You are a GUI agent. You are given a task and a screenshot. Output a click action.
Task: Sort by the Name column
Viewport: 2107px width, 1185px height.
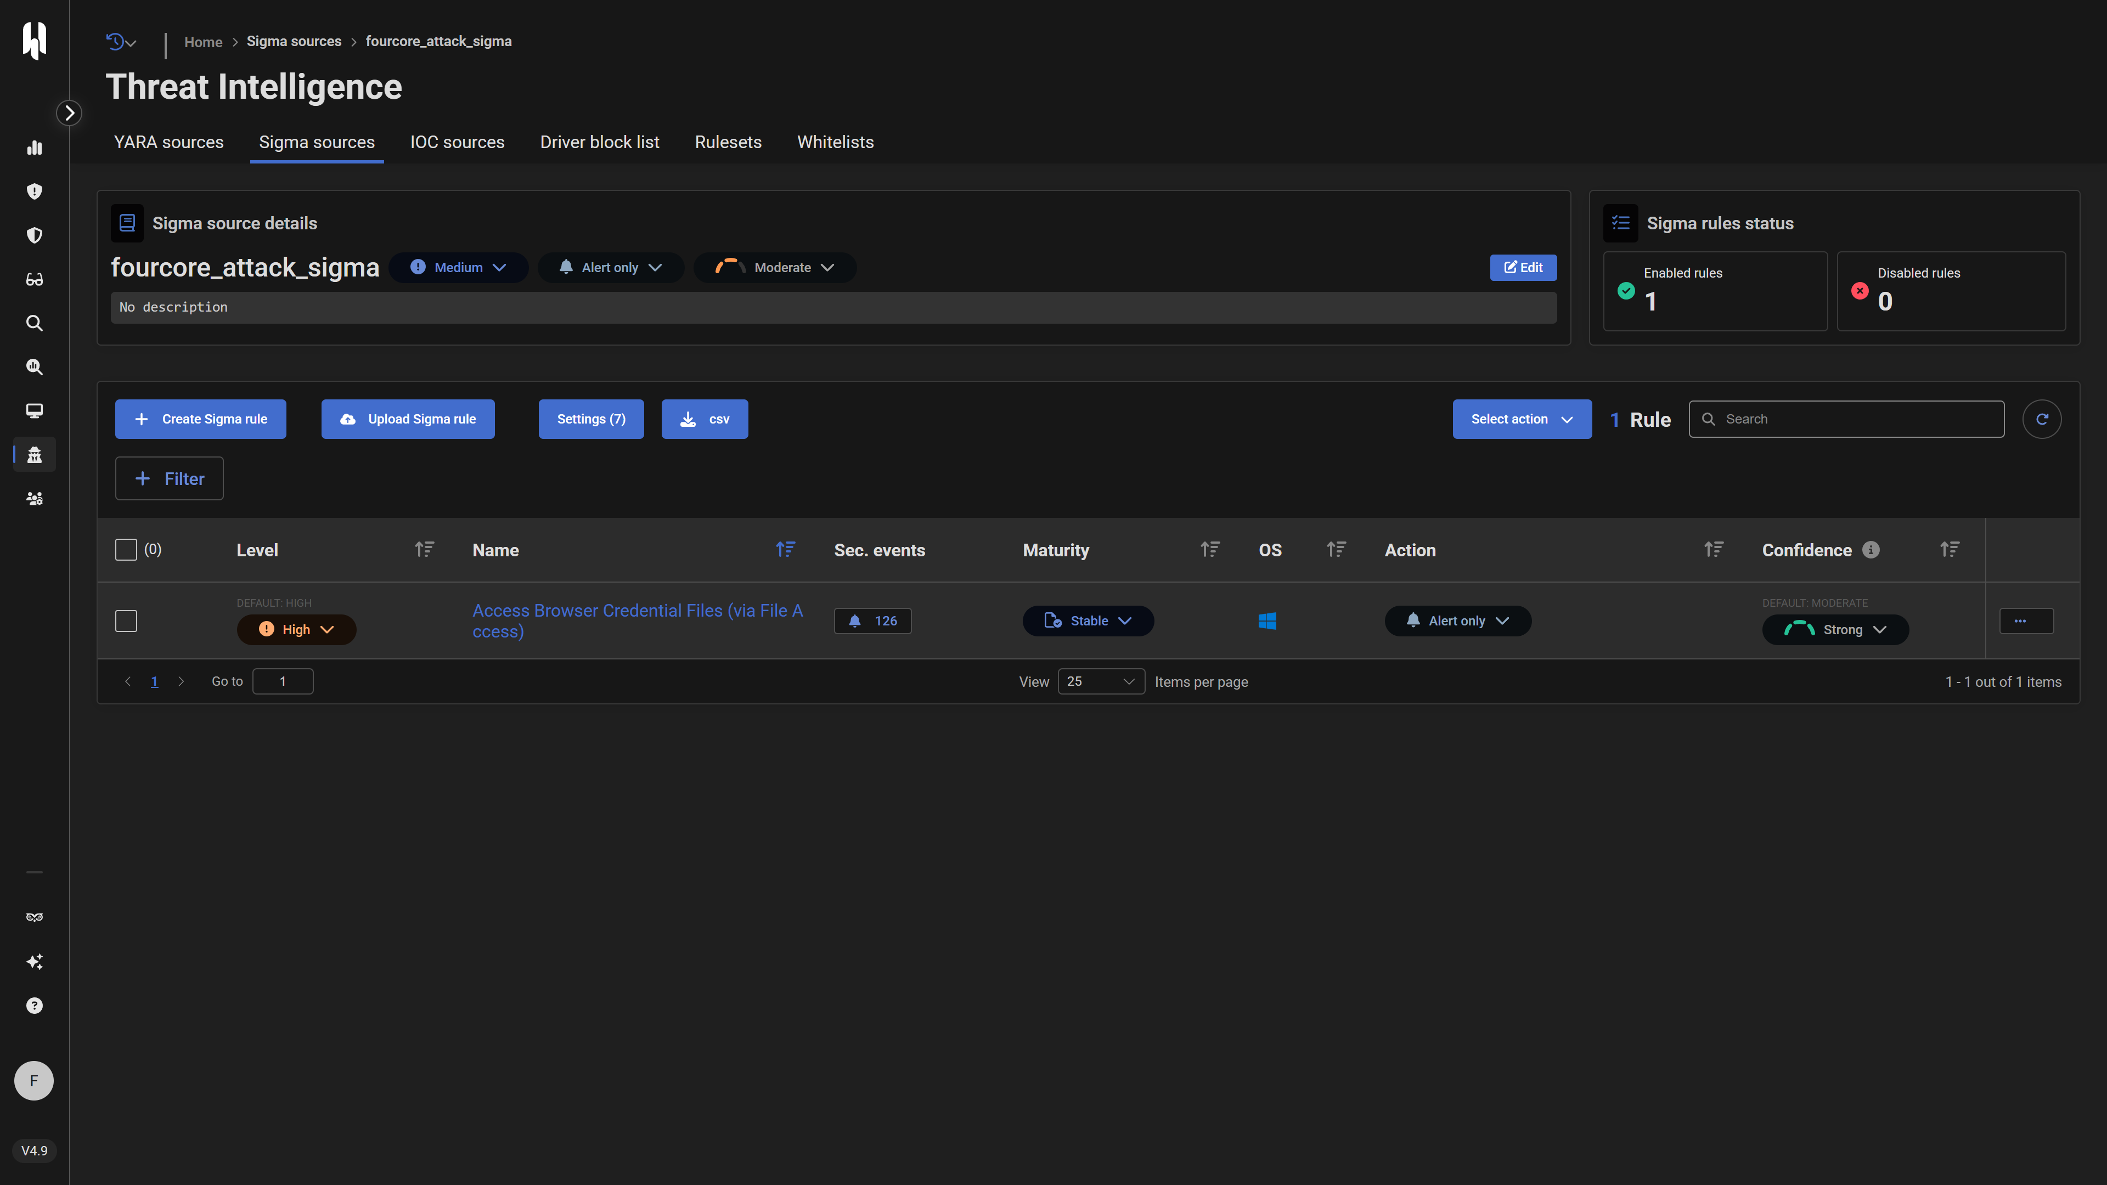(x=785, y=550)
